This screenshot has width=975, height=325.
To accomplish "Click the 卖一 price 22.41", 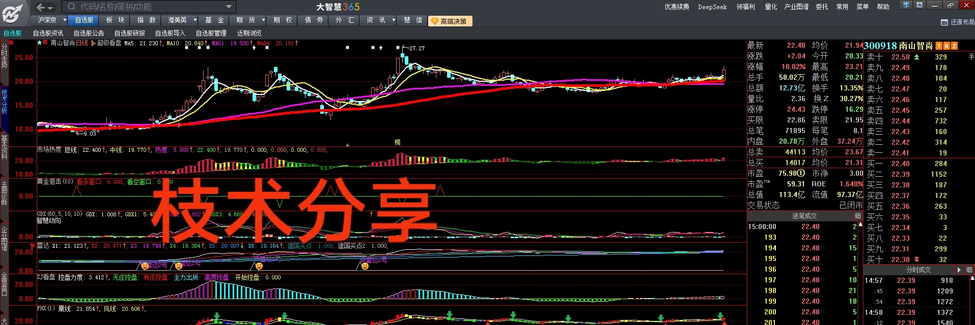I will 900,153.
